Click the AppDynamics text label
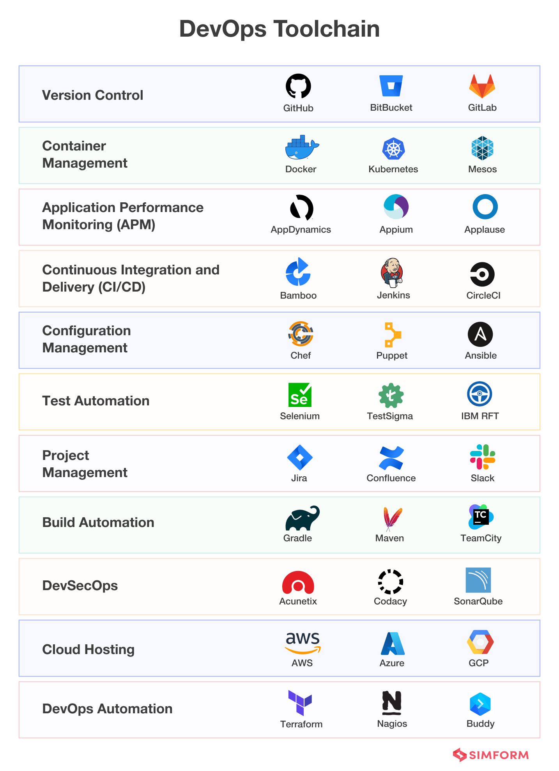This screenshot has height=771, width=559. (301, 230)
